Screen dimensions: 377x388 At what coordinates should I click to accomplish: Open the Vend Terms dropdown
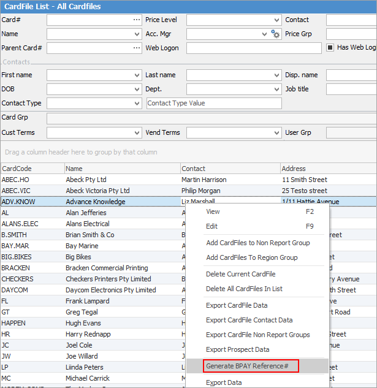276,132
